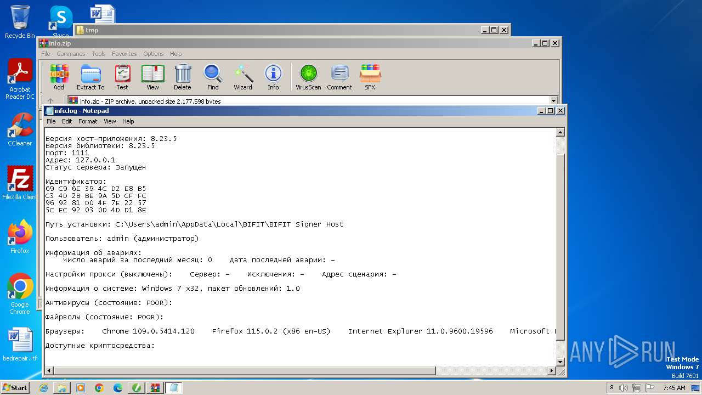Open WinRAR File menu
This screenshot has width=702, height=395.
click(46, 54)
